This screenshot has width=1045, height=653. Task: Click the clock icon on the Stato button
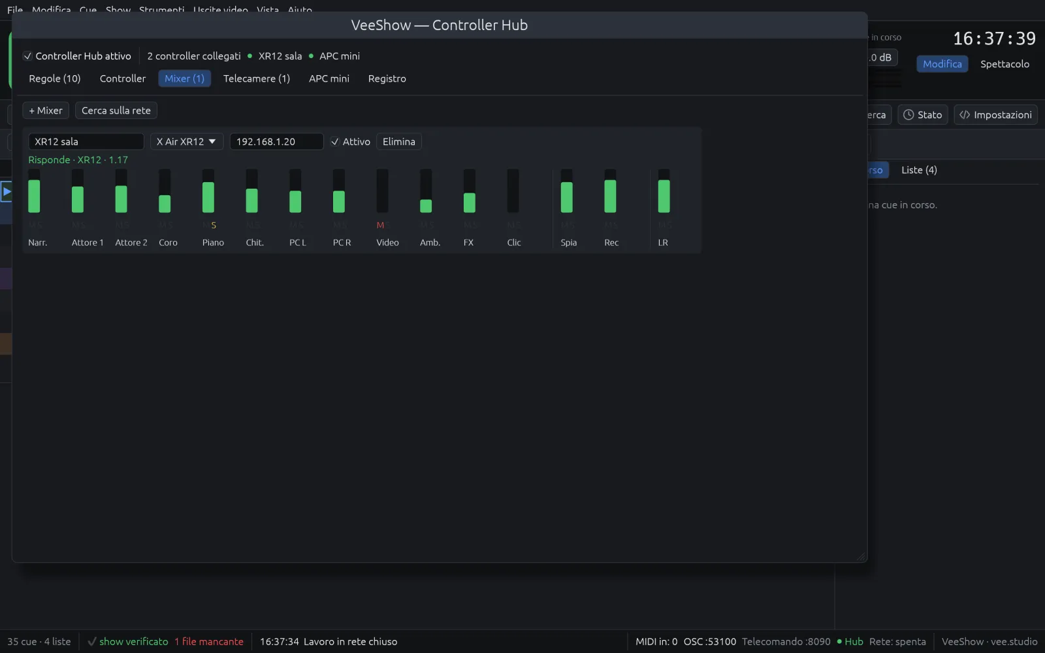[908, 115]
